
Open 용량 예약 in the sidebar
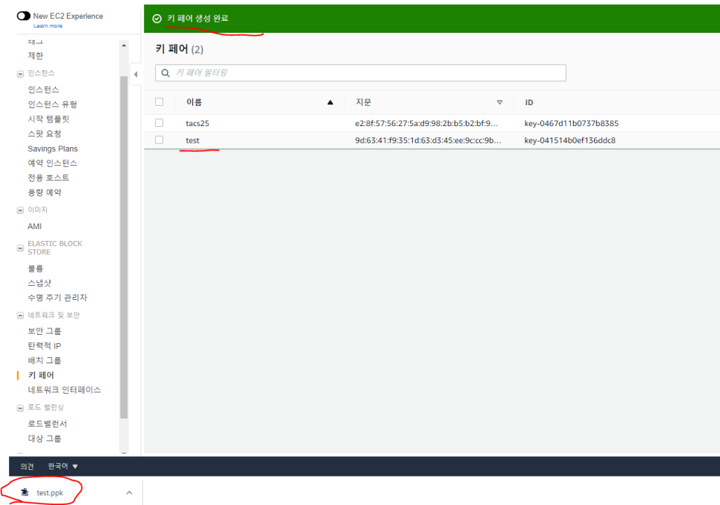point(44,192)
